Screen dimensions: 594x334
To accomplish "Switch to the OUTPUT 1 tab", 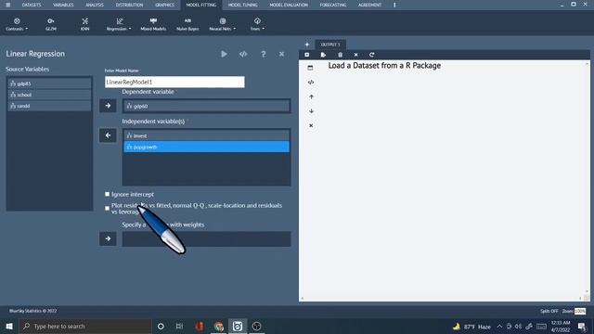I will coord(330,45).
